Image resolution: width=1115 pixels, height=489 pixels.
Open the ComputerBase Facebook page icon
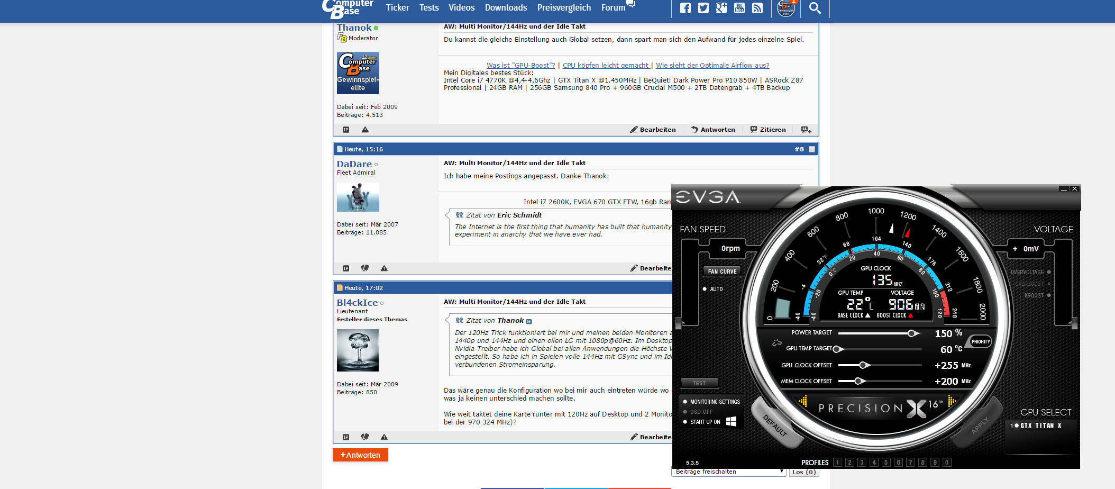pyautogui.click(x=685, y=8)
